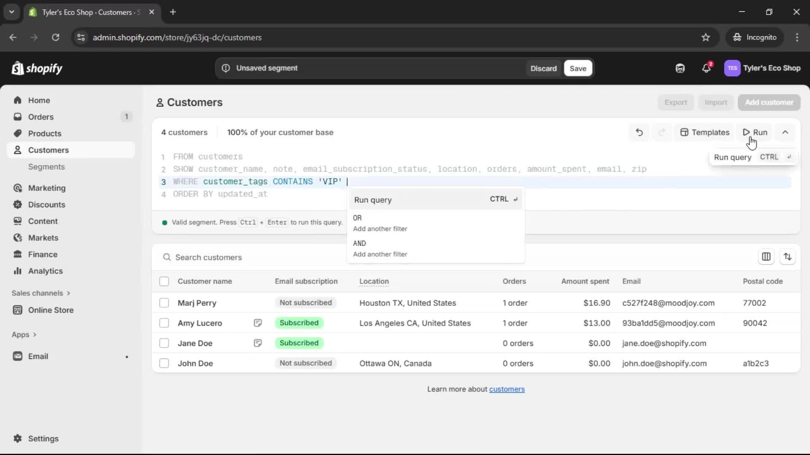
Task: Select the Marj Perry row checkbox
Action: (164, 303)
